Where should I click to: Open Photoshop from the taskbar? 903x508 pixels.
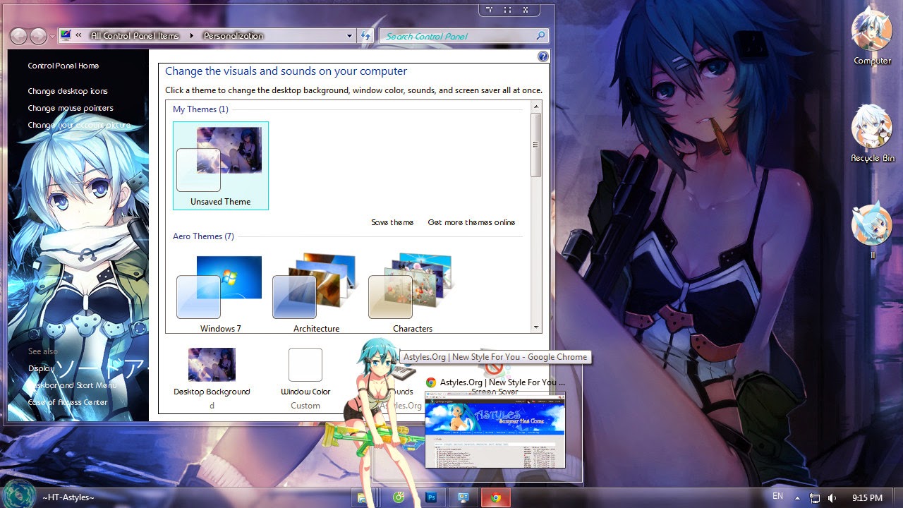click(x=431, y=497)
